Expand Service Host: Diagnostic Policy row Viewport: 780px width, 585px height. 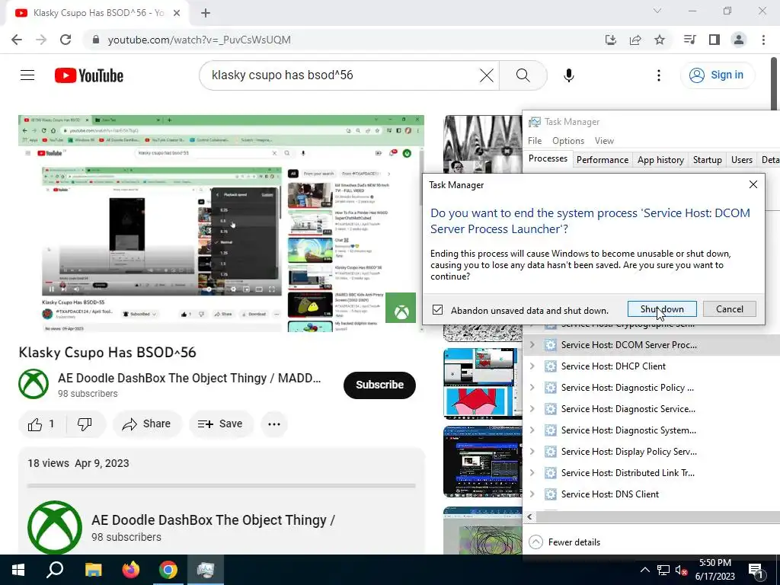coord(532,388)
